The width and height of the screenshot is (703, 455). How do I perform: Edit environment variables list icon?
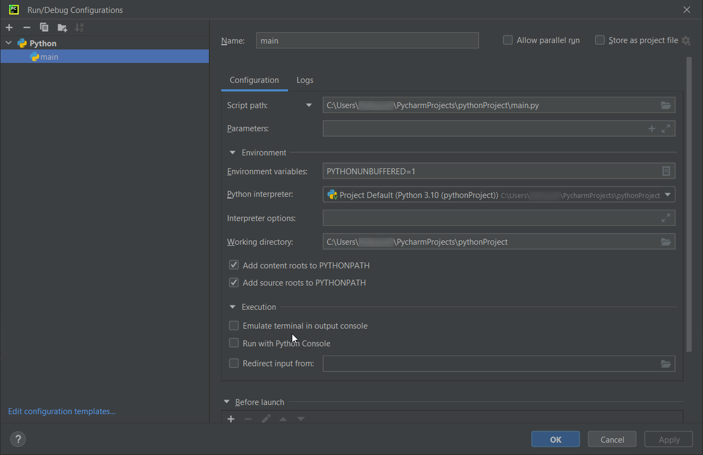click(x=666, y=171)
